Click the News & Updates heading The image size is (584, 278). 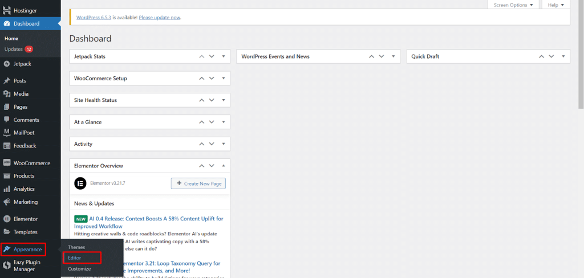[x=94, y=203]
